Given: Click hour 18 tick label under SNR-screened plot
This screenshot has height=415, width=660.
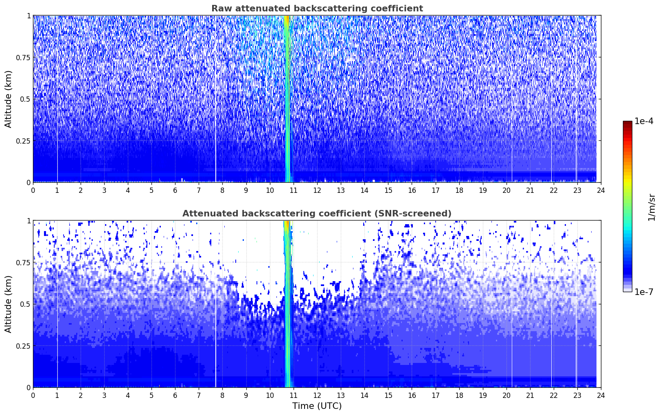Looking at the screenshot, I should [x=459, y=395].
